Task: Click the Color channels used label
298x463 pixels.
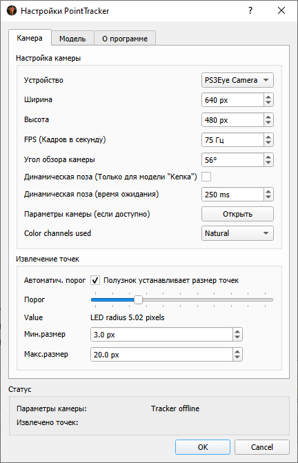Action: coord(57,233)
